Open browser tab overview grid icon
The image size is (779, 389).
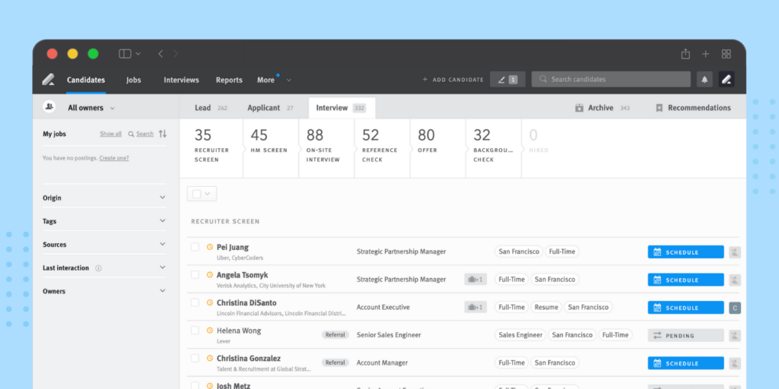pyautogui.click(x=727, y=54)
